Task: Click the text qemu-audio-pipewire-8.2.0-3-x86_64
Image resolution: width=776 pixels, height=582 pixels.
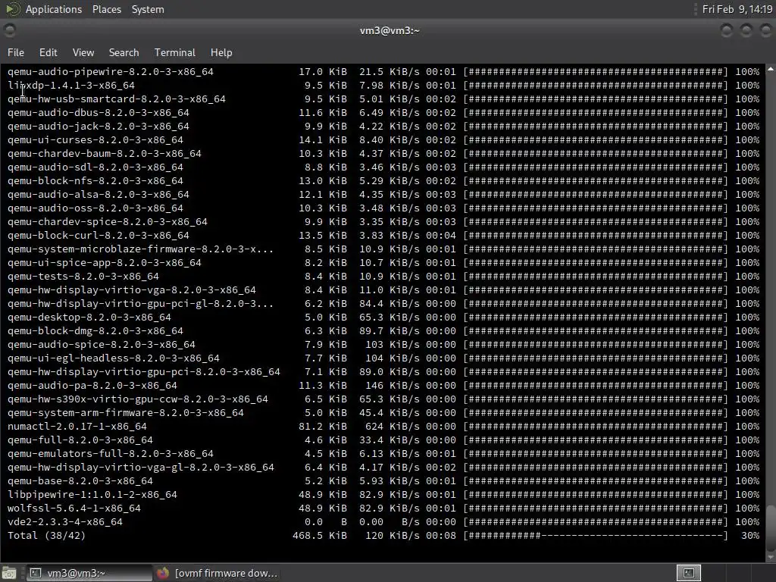Action: click(111, 72)
